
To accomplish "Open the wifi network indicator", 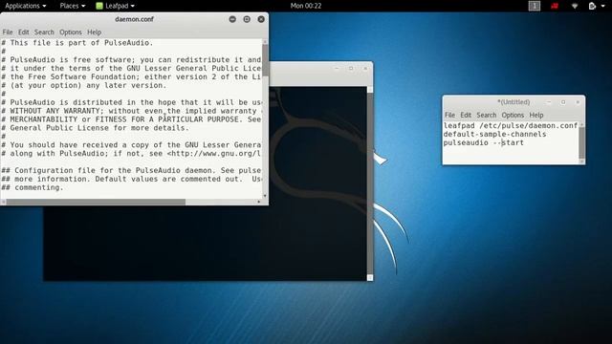I will pyautogui.click(x=575, y=6).
